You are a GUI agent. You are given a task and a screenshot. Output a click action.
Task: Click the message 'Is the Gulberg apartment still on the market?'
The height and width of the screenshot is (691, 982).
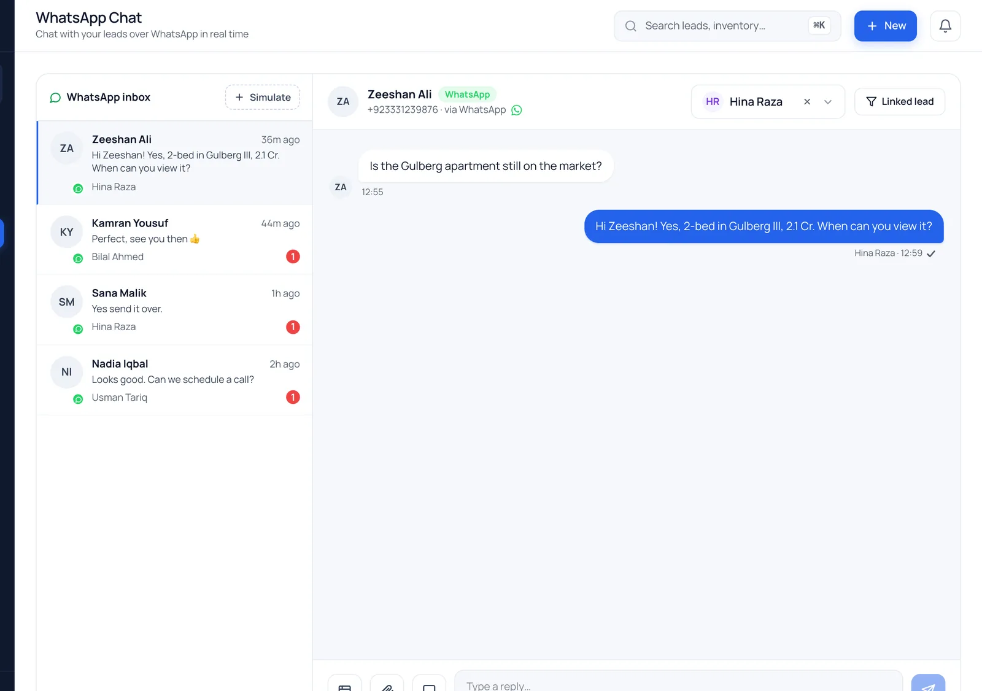click(x=485, y=166)
